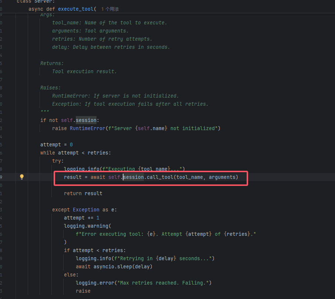
Task: Click the final 'raise' statement
Action: 83,291
